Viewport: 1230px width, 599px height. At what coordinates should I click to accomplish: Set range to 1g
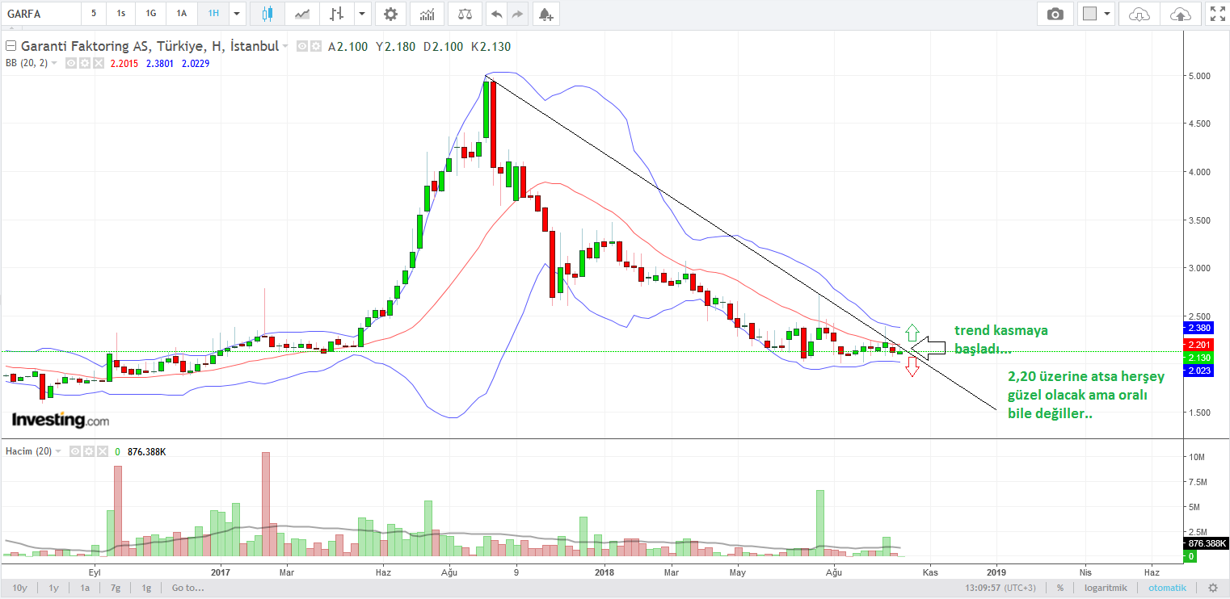[146, 588]
